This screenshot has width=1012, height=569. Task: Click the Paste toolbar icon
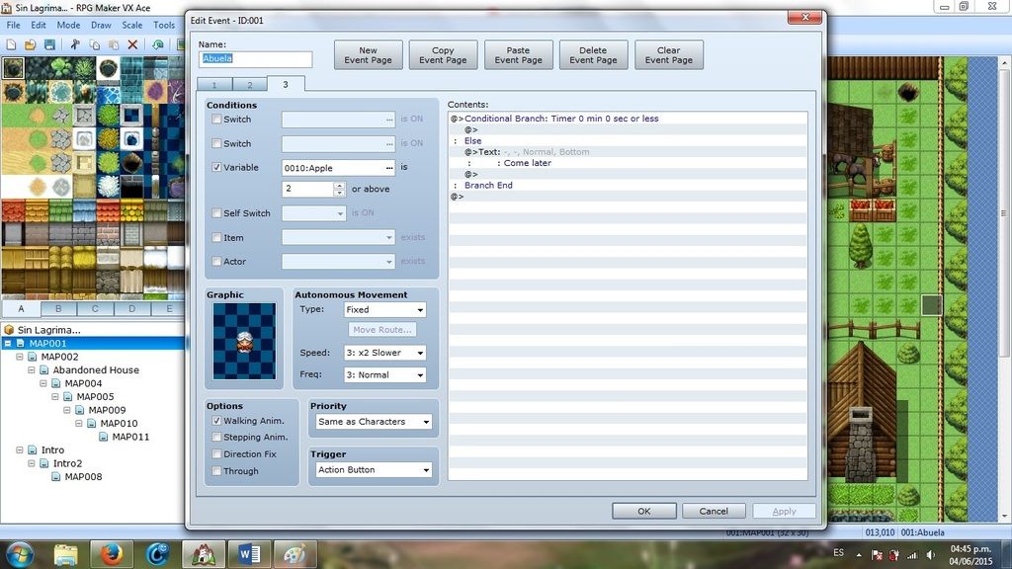(x=113, y=43)
